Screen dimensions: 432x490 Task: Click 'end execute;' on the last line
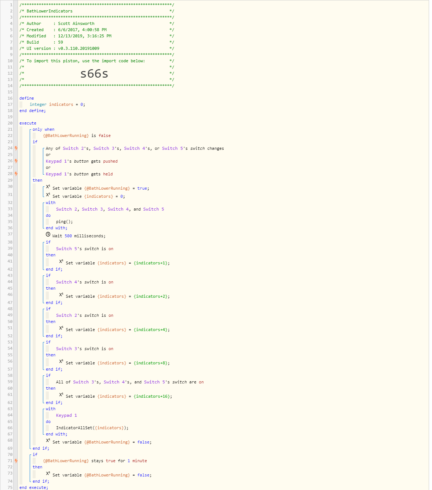(34, 487)
